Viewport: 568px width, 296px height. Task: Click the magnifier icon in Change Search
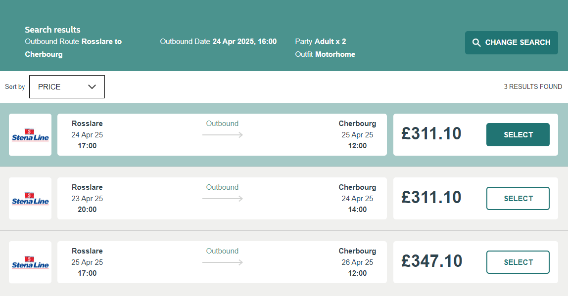[476, 42]
